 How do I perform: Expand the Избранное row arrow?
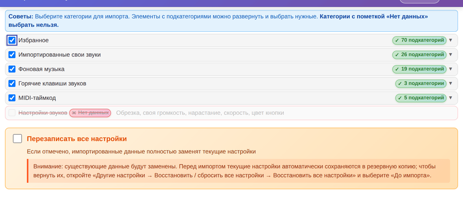450,40
